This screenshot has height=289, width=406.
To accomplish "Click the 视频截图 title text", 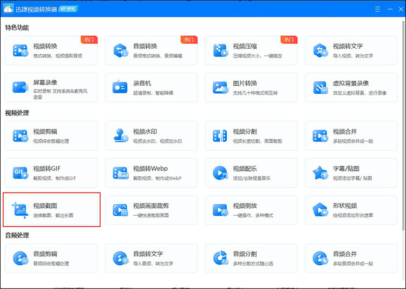I will coord(45,205).
